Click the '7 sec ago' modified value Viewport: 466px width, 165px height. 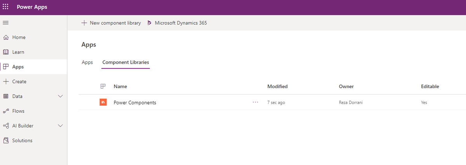(x=276, y=102)
